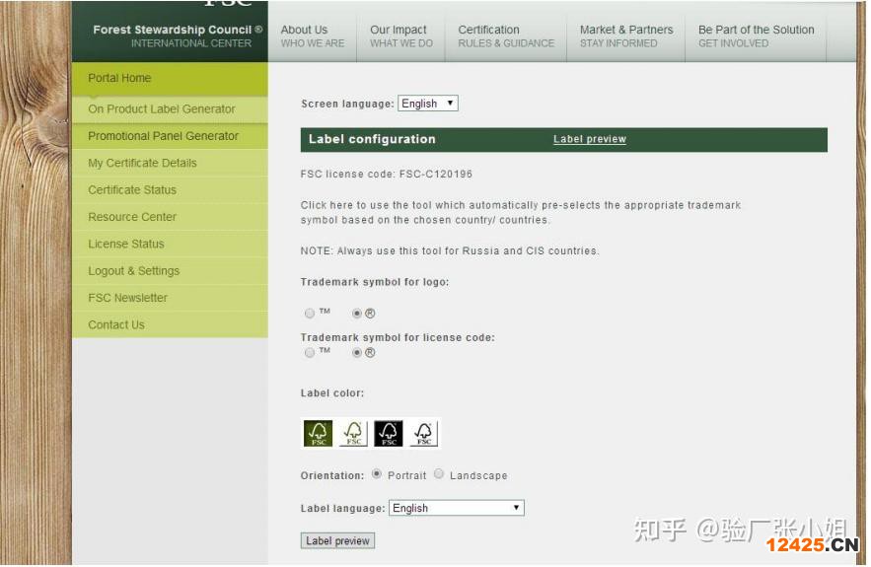Click the Label preview button

click(339, 542)
